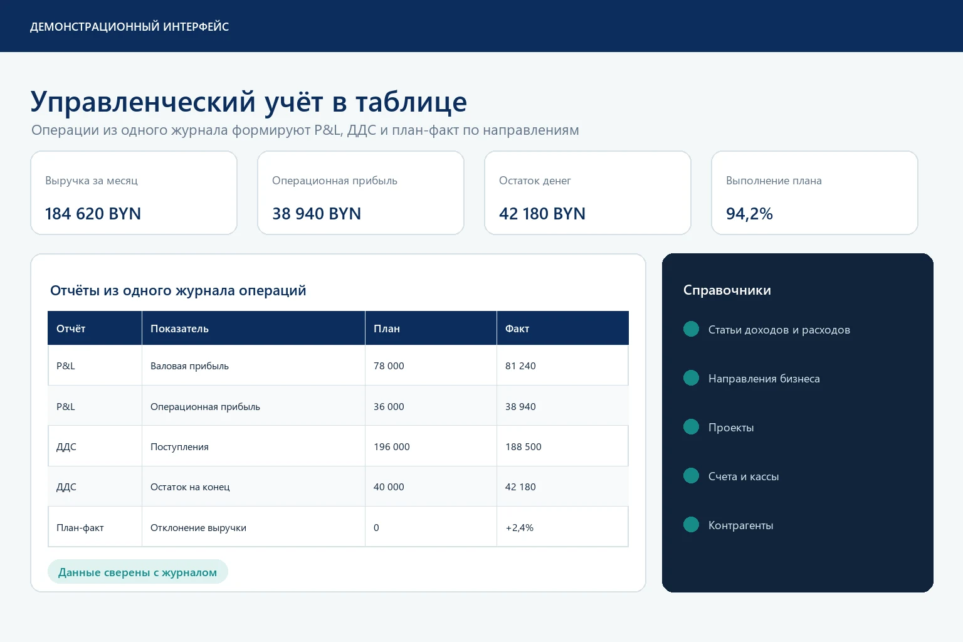Click the Отчёт column header
963x642 pixels.
point(95,328)
